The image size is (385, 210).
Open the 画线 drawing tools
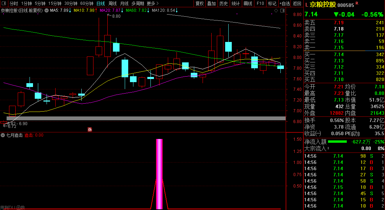tap(248, 3)
